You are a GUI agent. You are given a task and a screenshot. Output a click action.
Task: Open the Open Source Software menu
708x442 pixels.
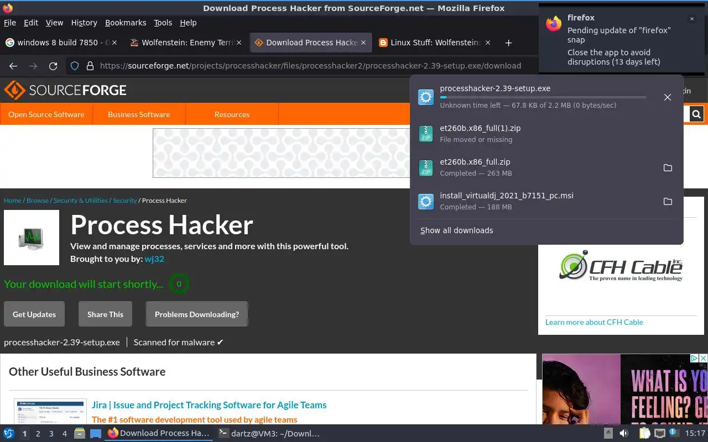point(46,114)
